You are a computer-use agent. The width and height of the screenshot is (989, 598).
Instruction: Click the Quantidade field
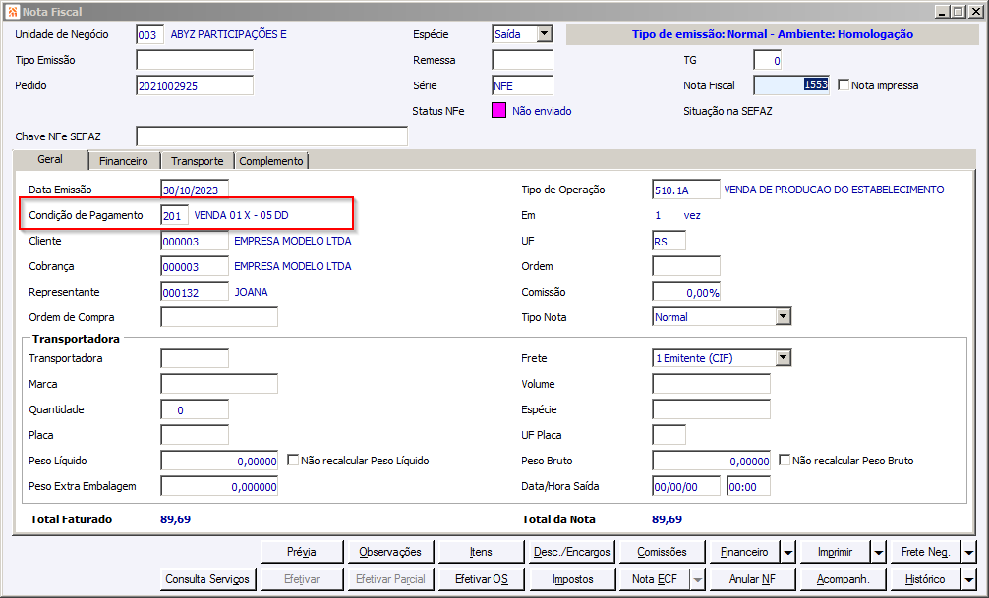pyautogui.click(x=195, y=409)
